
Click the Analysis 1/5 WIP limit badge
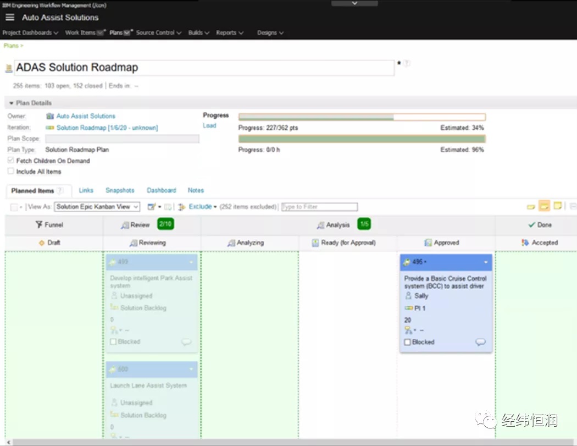(364, 224)
